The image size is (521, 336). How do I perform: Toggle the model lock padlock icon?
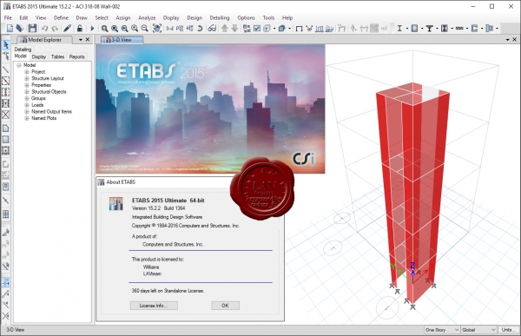pyautogui.click(x=80, y=29)
